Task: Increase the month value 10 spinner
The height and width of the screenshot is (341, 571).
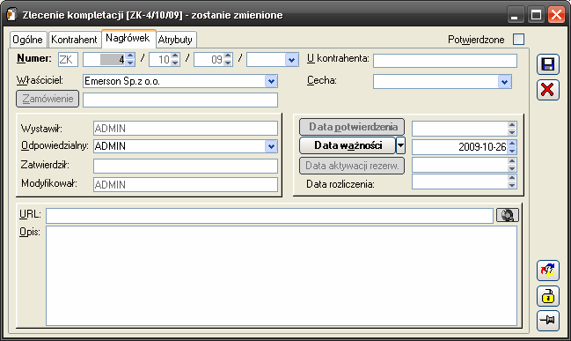Action: (x=175, y=56)
